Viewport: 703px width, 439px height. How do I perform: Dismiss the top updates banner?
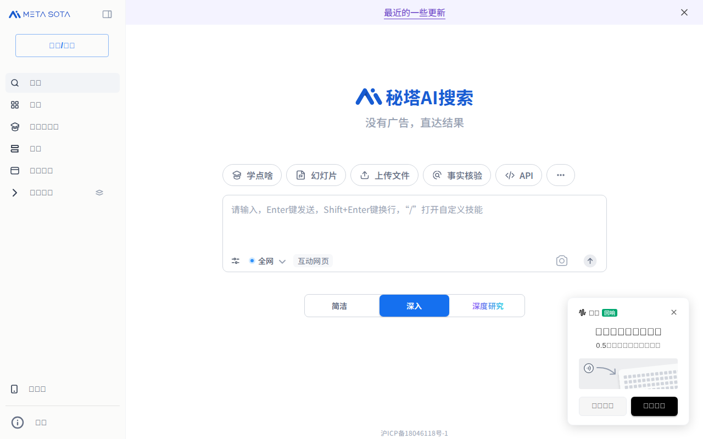[x=684, y=12]
